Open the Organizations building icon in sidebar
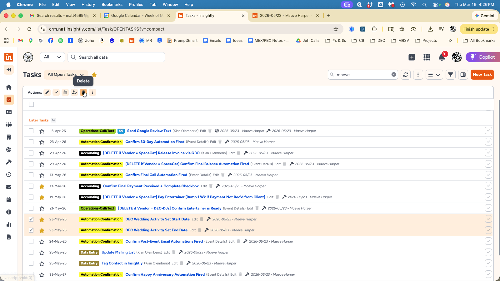The image size is (500, 281). 9,137
